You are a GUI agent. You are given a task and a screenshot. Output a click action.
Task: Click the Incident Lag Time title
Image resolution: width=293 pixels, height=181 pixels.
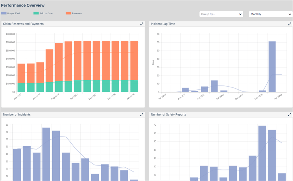click(x=163, y=24)
